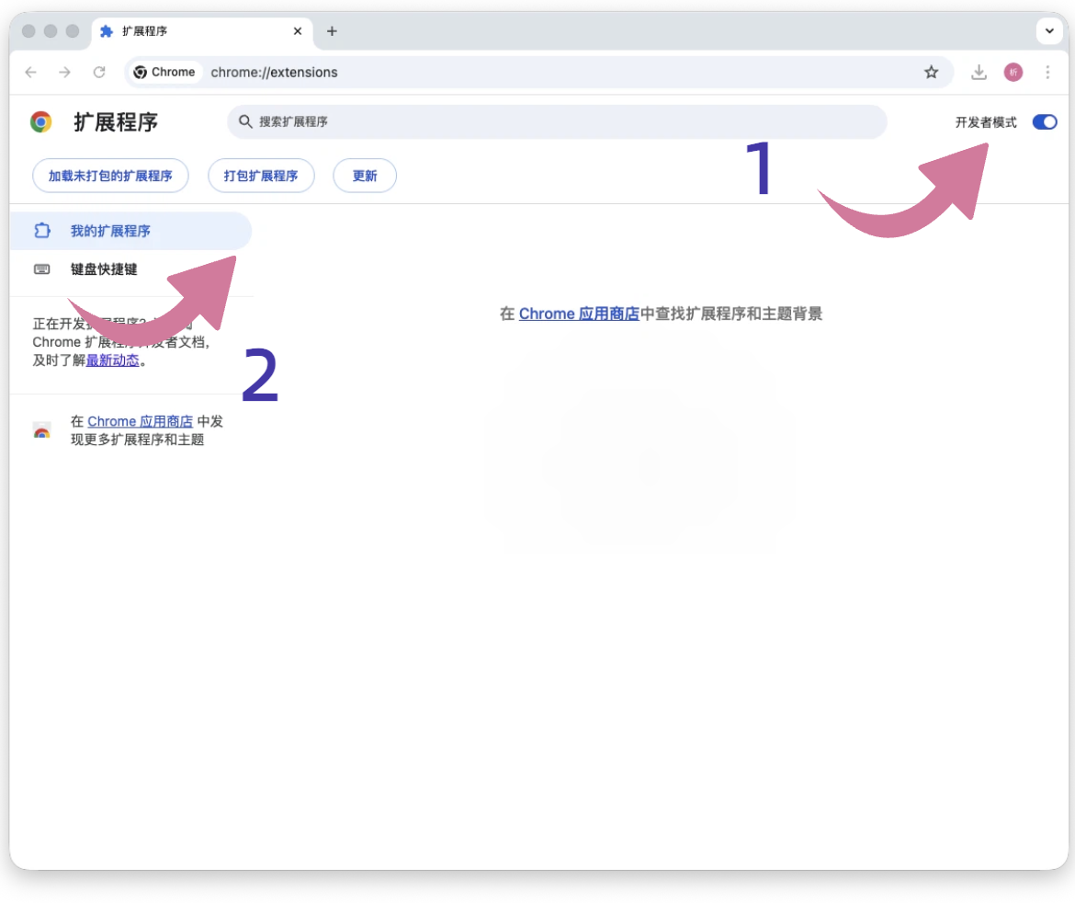This screenshot has width=1075, height=903.
Task: Close the 扩展程序 tab
Action: [298, 31]
